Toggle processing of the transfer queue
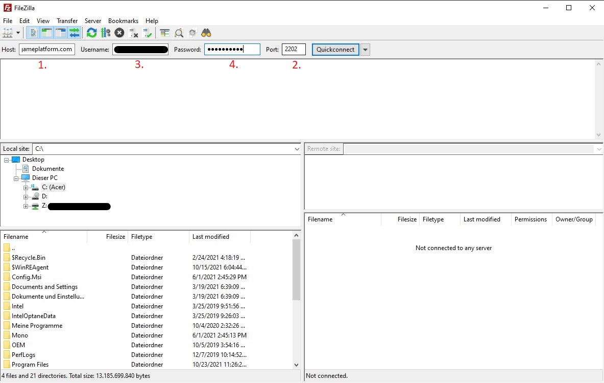 106,33
